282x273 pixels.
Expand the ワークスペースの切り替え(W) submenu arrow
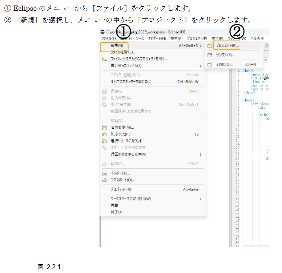click(x=201, y=199)
